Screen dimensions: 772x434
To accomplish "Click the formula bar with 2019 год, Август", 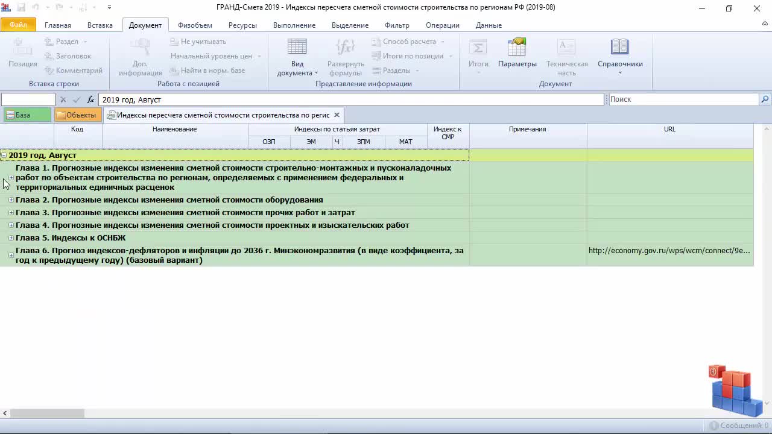I will click(351, 99).
